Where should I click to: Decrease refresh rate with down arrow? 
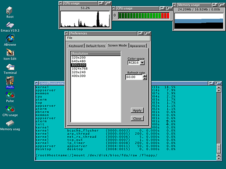tap(145, 79)
